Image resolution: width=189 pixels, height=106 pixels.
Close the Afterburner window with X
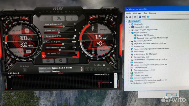pyautogui.click(x=111, y=9)
